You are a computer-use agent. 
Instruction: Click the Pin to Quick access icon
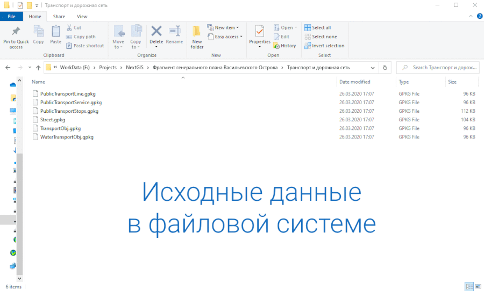pos(16,31)
